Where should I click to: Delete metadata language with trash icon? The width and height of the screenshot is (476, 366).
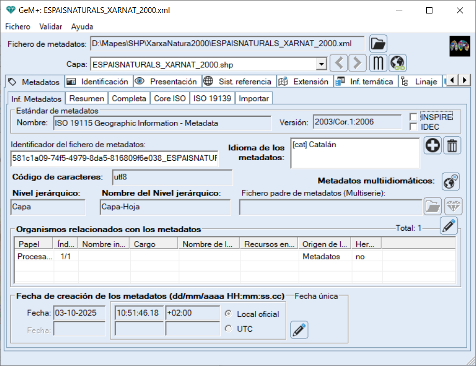point(453,146)
